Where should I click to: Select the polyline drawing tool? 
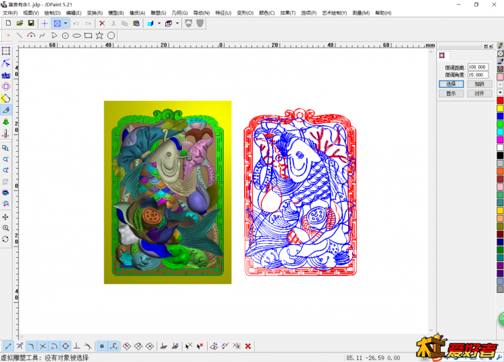point(54,36)
